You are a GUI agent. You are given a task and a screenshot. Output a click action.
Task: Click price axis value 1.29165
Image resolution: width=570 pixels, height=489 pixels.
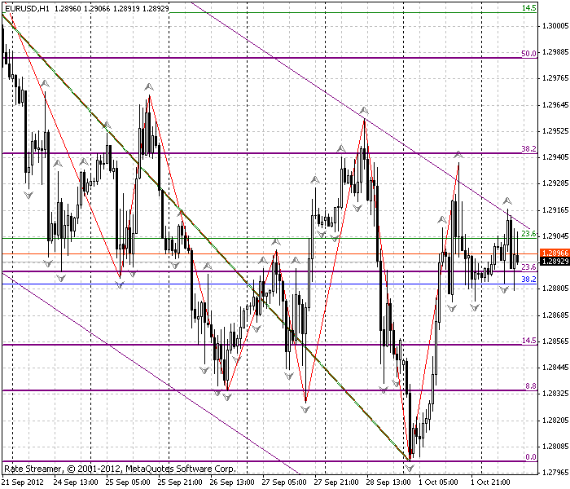(x=555, y=210)
